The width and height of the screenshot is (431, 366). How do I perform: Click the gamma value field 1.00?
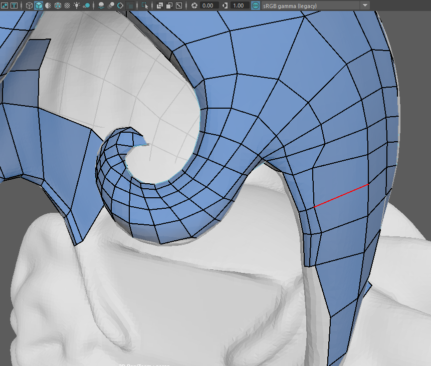(239, 6)
